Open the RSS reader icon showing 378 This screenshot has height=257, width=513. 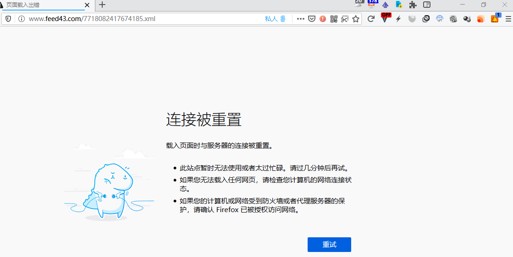tap(372, 4)
